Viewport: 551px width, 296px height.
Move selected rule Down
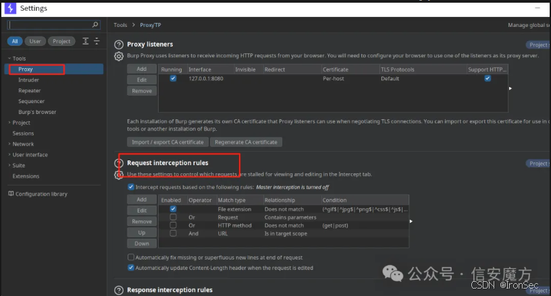click(142, 243)
